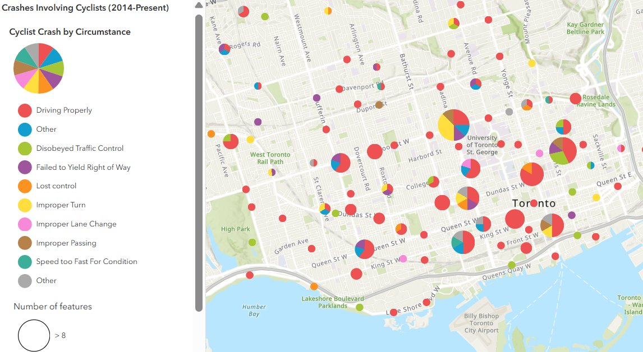Click the Garden Ave street label
This screenshot has height=352, width=643.
click(291, 246)
